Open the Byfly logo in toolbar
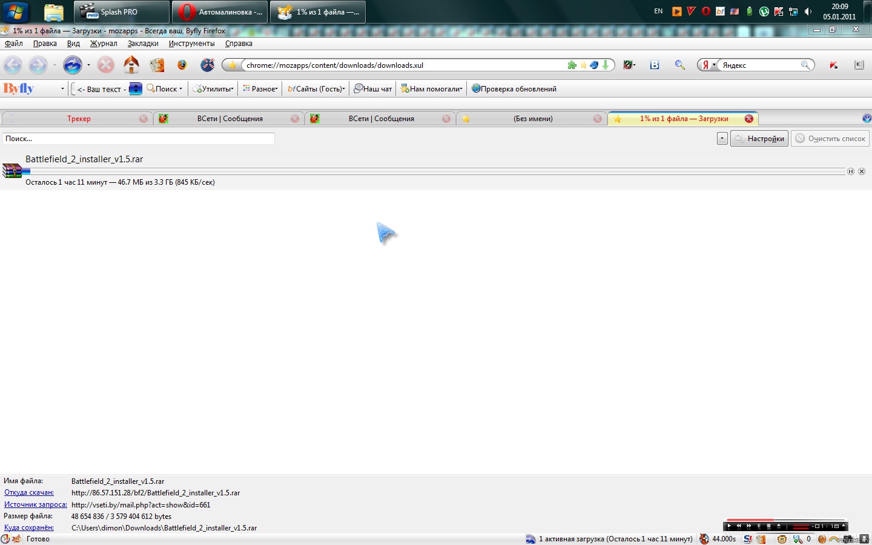The height and width of the screenshot is (545, 872). click(19, 88)
